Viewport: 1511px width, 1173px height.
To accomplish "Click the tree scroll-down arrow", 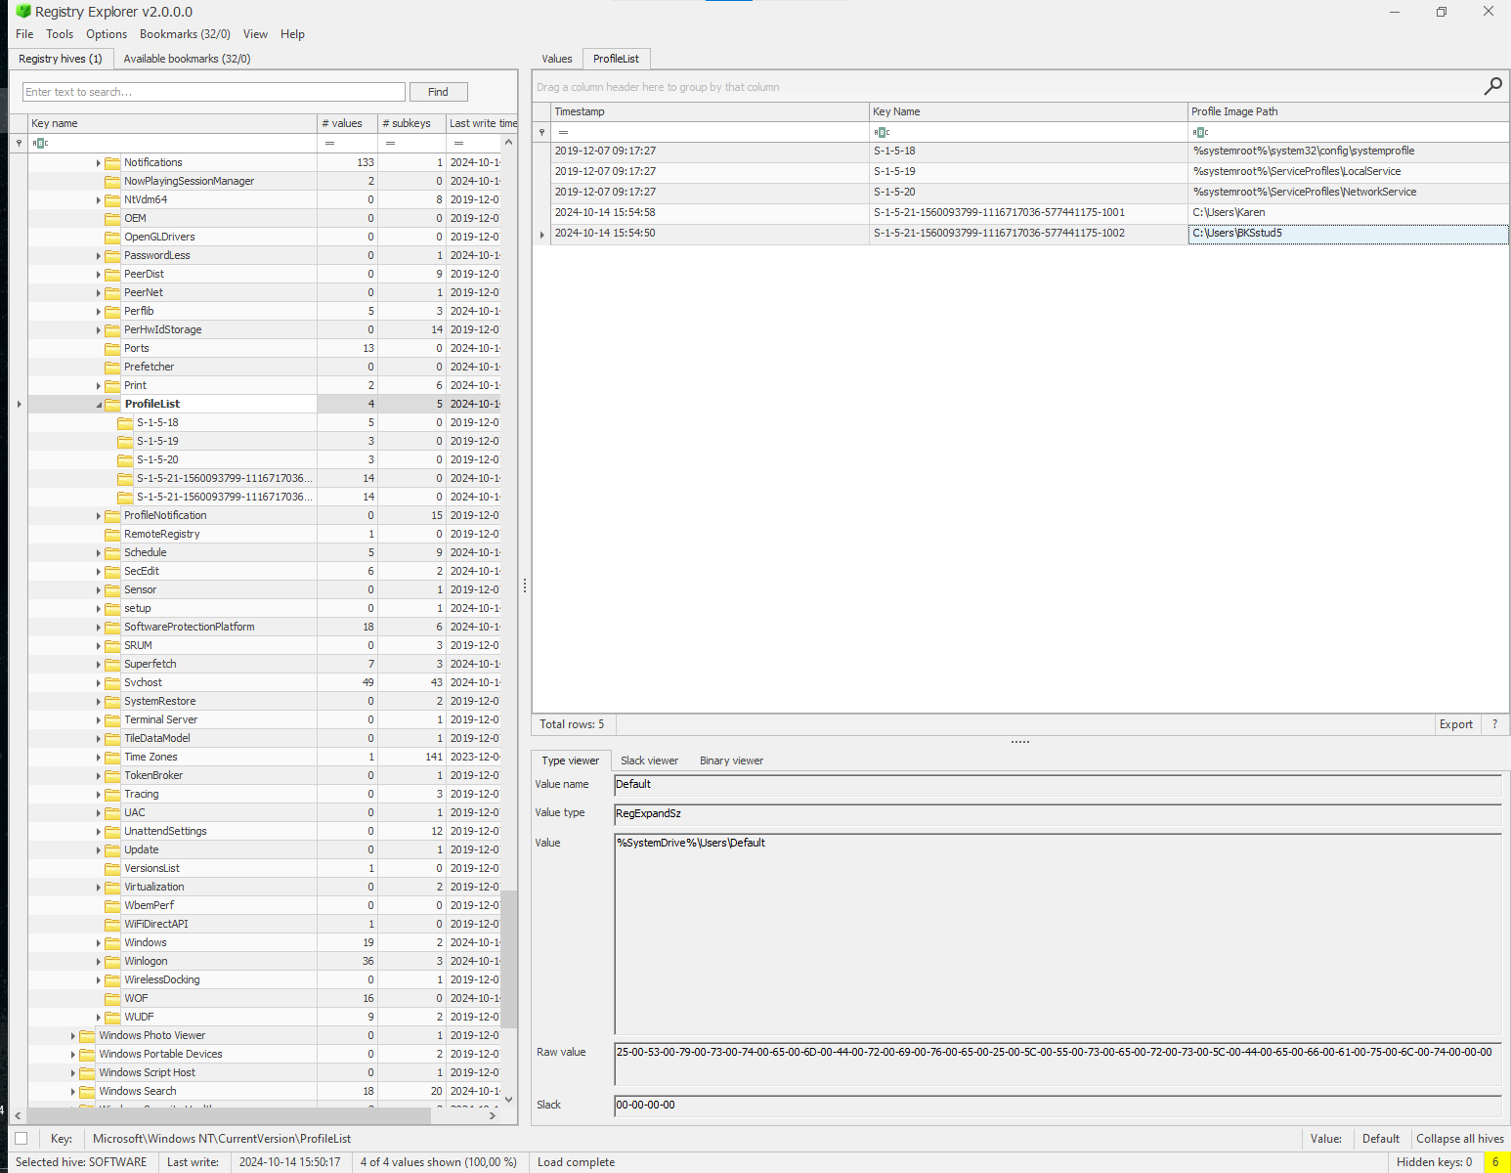I will (508, 1100).
